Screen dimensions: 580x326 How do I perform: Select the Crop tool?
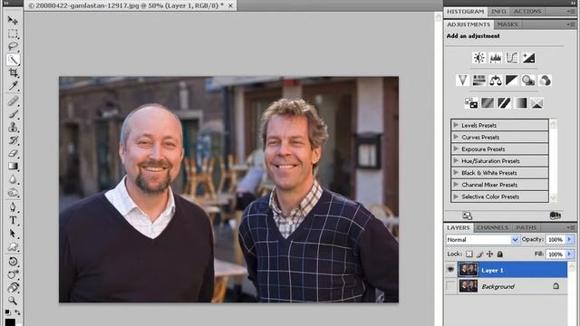pyautogui.click(x=13, y=72)
